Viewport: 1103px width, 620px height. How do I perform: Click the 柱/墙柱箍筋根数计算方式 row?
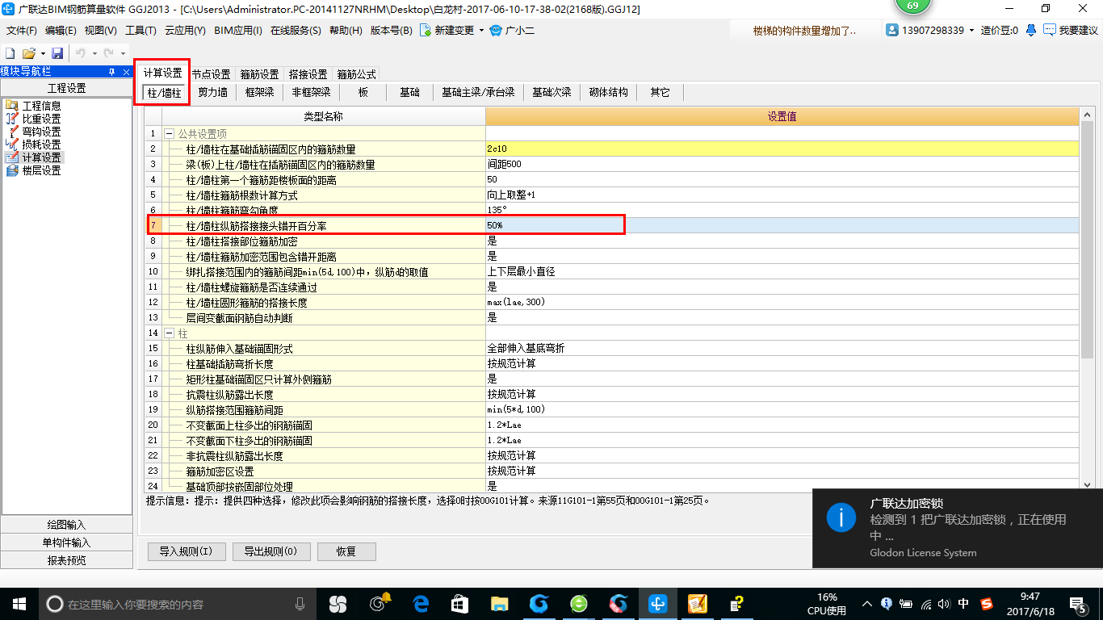click(612, 195)
